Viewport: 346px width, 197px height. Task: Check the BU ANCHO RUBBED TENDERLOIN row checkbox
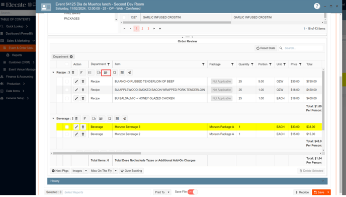pyautogui.click(x=67, y=82)
